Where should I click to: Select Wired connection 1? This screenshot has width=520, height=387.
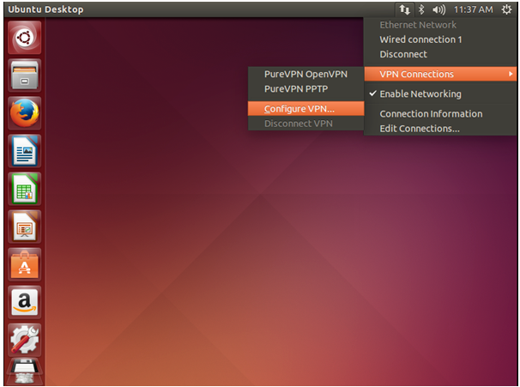[x=441, y=39]
